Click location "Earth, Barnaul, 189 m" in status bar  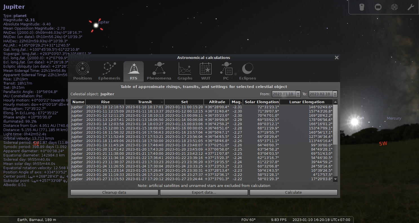click(x=37, y=220)
